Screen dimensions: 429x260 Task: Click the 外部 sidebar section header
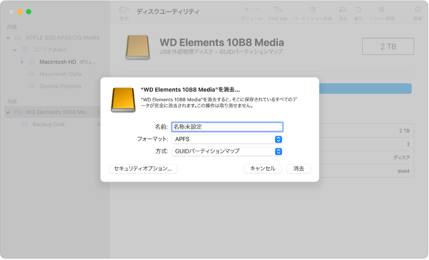coord(12,102)
